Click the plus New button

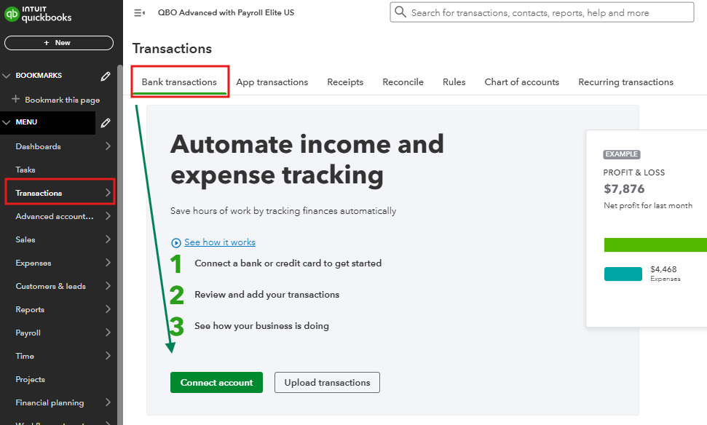click(59, 43)
